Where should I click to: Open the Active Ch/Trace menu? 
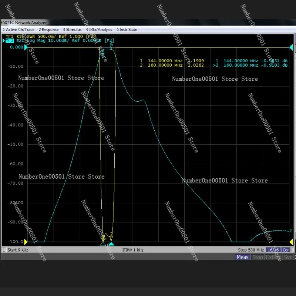(x=18, y=29)
